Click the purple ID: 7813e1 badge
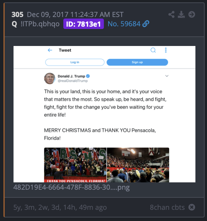207x221 pixels. click(x=83, y=24)
